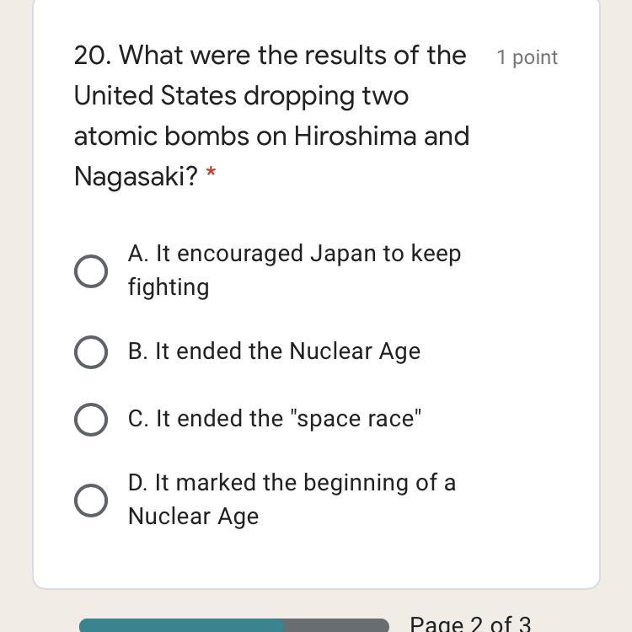Click the word "Nagasaki?" in the question
The height and width of the screenshot is (632, 632).
point(136,176)
